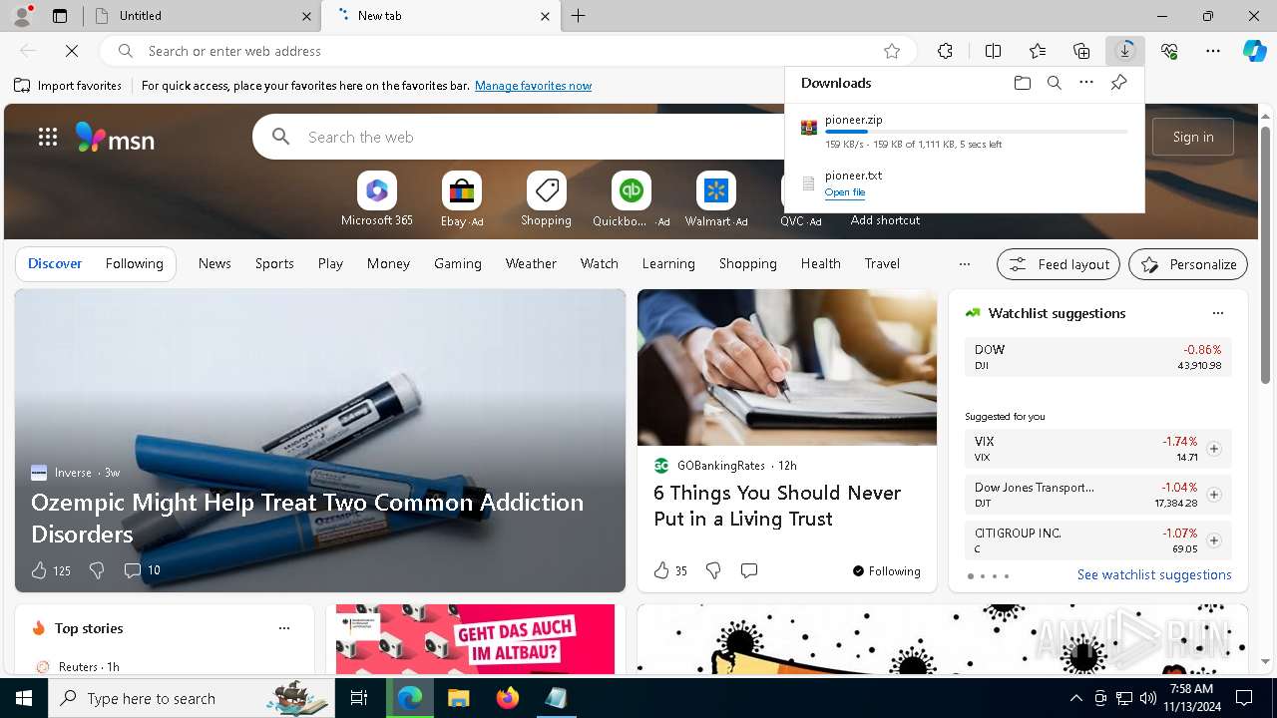Click the Sign in button

[1193, 137]
